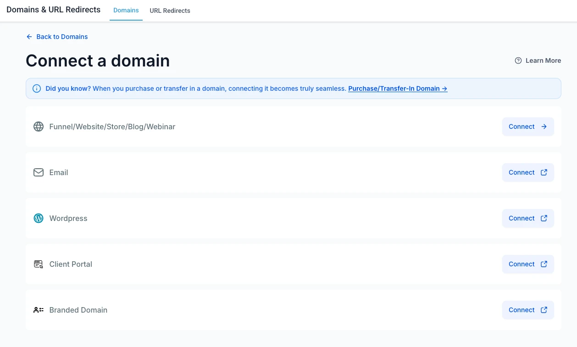Click the Branded Domain person icon
This screenshot has width=577, height=347.
(x=39, y=310)
